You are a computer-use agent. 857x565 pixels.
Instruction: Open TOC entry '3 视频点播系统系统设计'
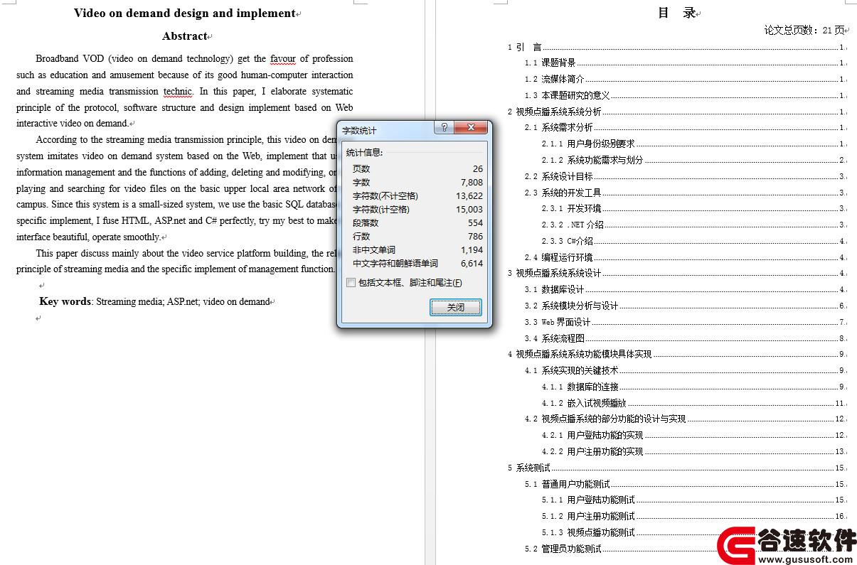point(676,274)
